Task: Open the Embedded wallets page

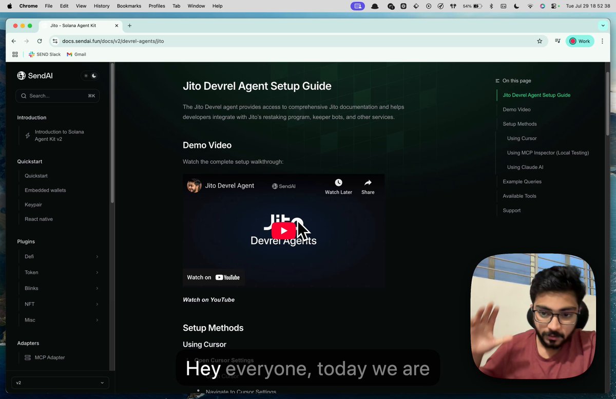Action: coord(45,190)
